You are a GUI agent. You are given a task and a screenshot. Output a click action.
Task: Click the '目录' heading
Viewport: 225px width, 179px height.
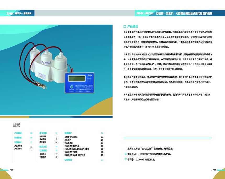click(x=16, y=125)
